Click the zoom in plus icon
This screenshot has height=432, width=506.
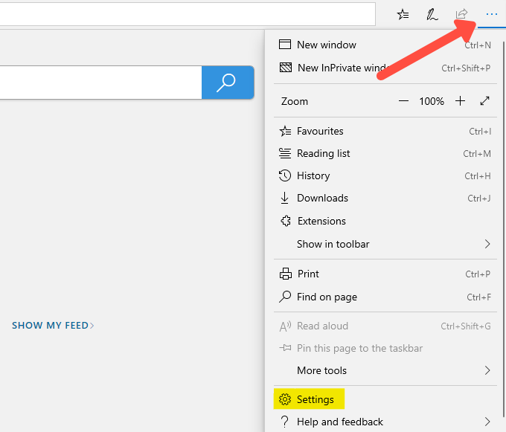pos(460,101)
